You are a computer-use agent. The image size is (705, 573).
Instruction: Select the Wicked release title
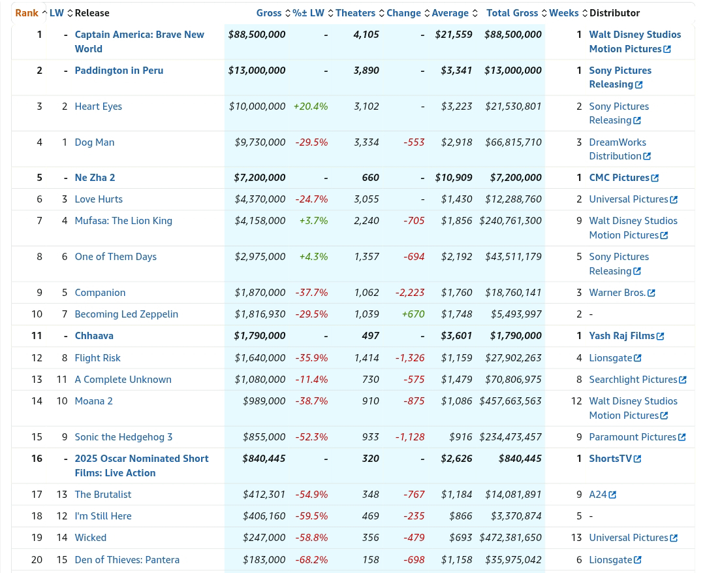(x=91, y=538)
